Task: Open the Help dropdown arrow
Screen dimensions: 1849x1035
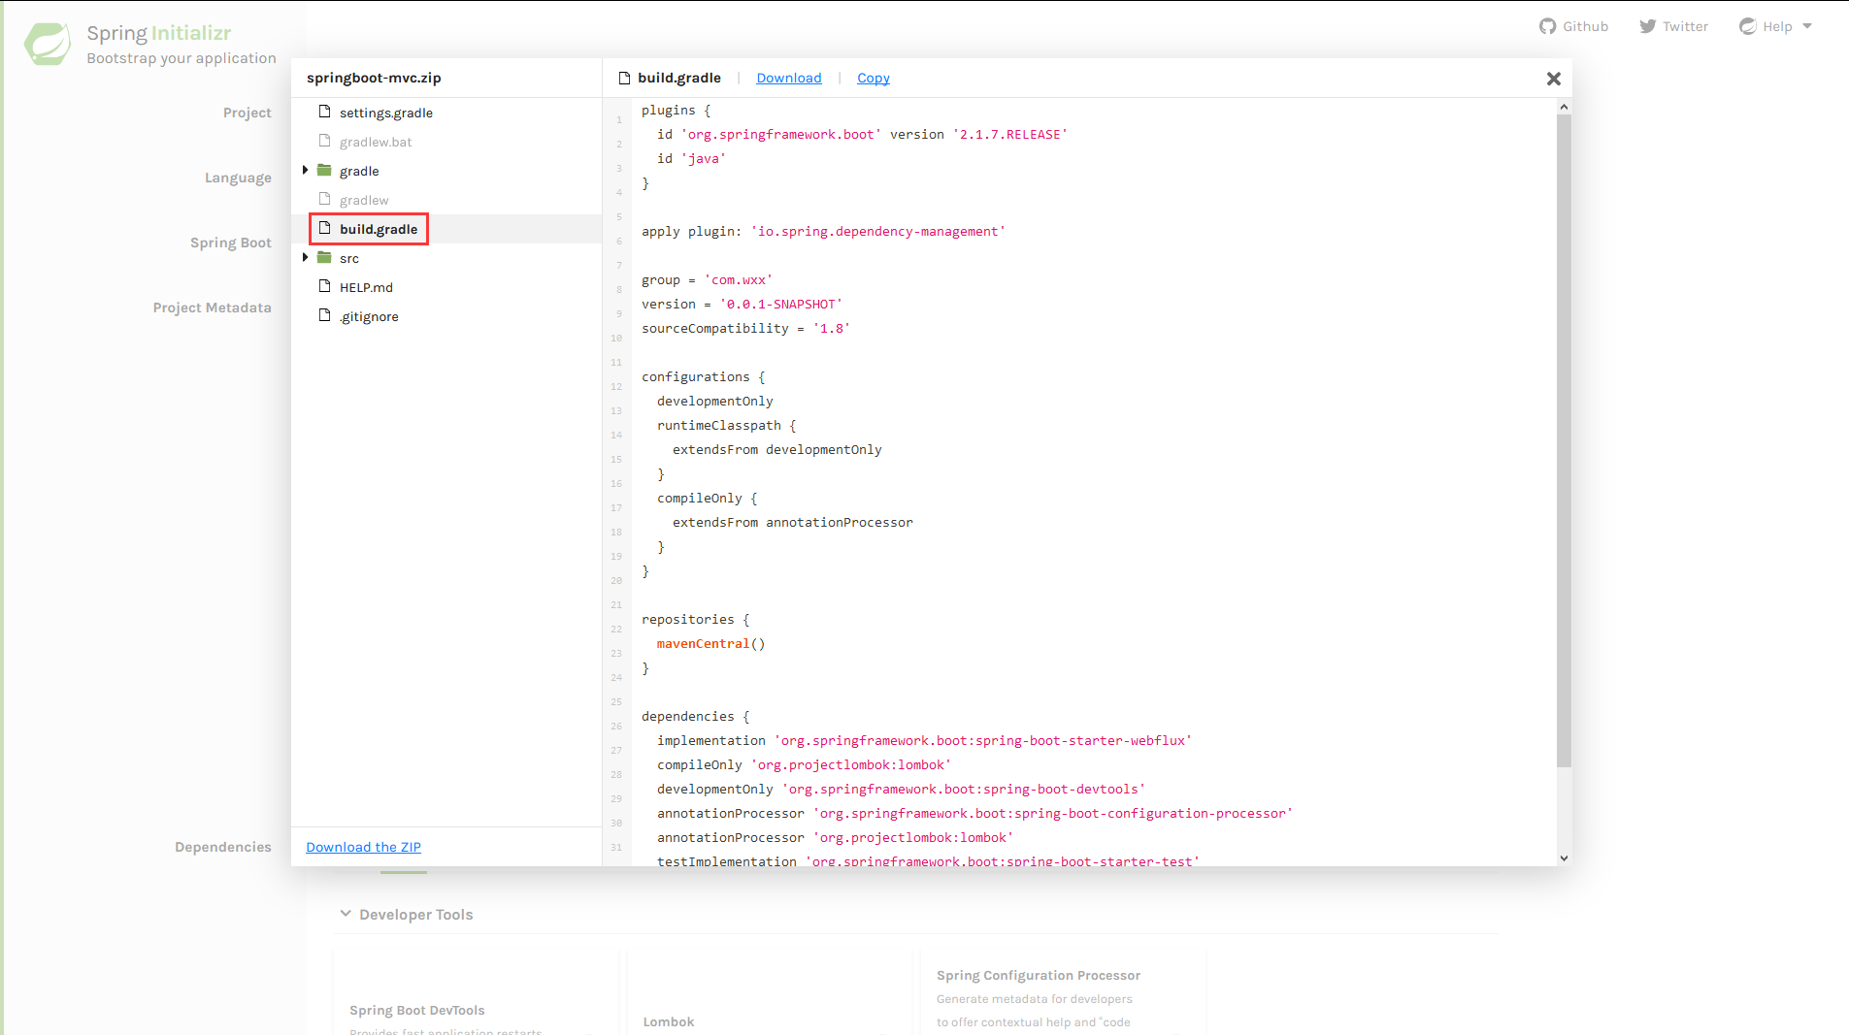Action: (1807, 26)
